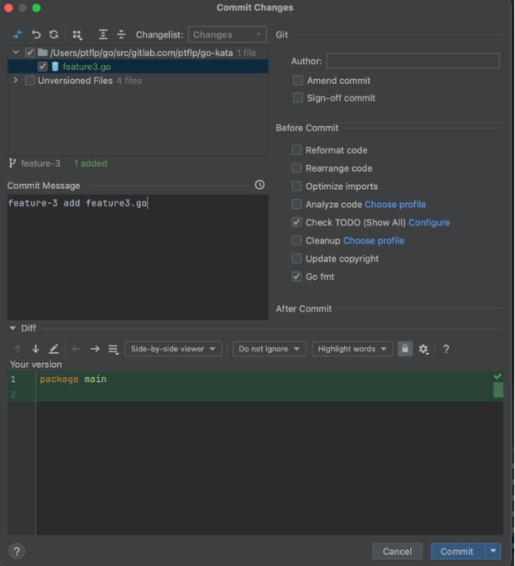The image size is (515, 566).
Task: Check the Unversioned Files checkbox
Action: point(31,81)
